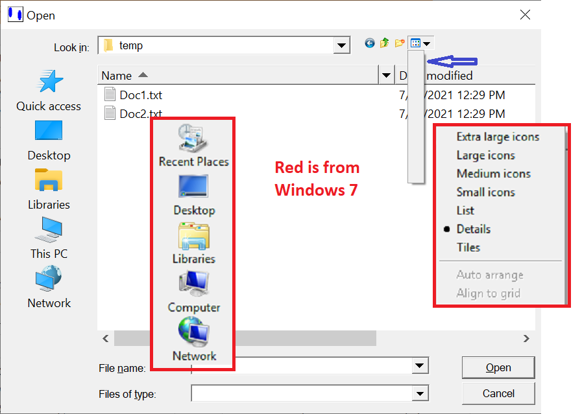The image size is (582, 414).
Task: Go back to last folder visited
Action: point(369,43)
